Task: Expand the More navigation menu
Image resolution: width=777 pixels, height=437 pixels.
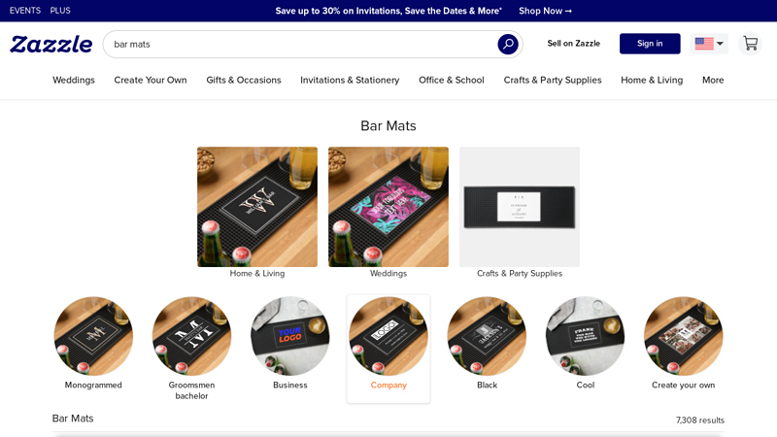Action: pyautogui.click(x=713, y=81)
